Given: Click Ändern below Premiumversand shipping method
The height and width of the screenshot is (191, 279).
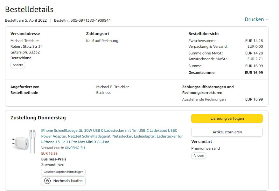Looking at the screenshot, I should (x=199, y=156).
